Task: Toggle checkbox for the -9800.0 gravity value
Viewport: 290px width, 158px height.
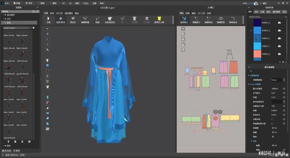Action: [x=284, y=88]
